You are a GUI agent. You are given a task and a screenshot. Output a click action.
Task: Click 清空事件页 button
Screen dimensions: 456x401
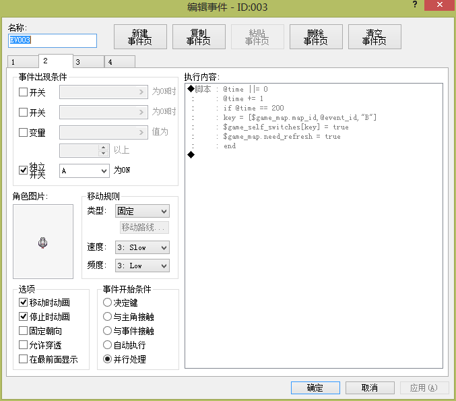(x=374, y=36)
